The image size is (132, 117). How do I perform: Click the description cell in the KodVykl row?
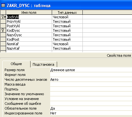pyautogui.click(x=107, y=17)
